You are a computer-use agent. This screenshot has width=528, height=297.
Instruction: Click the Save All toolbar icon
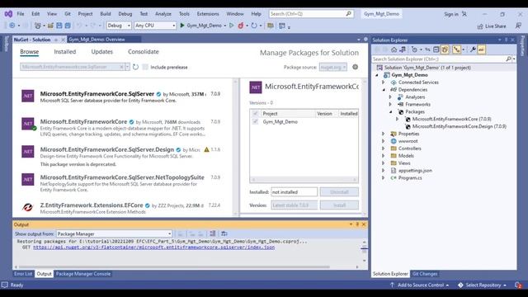coord(68,26)
